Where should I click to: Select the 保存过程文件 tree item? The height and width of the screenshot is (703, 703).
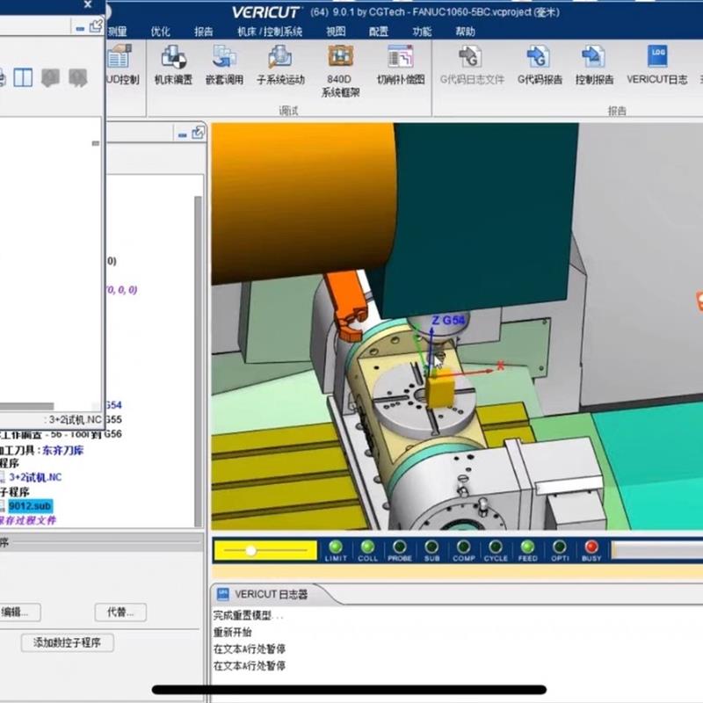point(28,520)
